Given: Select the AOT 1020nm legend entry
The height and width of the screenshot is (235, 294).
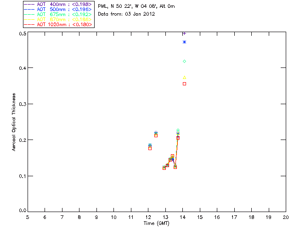Looking at the screenshot, I should 58,24.
